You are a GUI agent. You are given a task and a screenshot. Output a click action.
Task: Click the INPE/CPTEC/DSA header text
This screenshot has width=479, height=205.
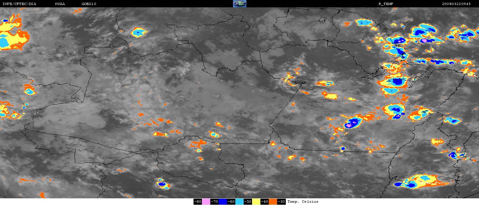19,4
